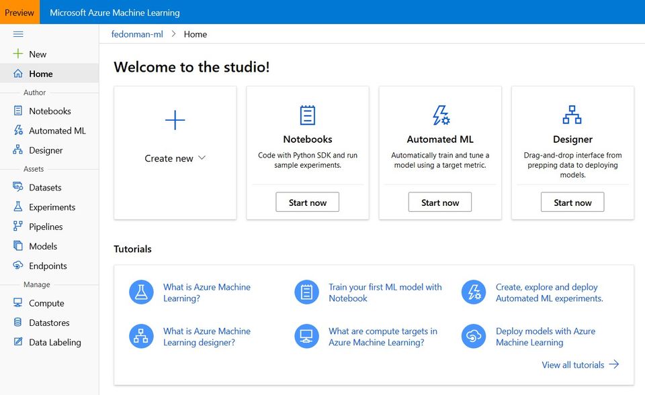Open Experiments in the sidebar
The height and width of the screenshot is (395, 645).
point(49,207)
